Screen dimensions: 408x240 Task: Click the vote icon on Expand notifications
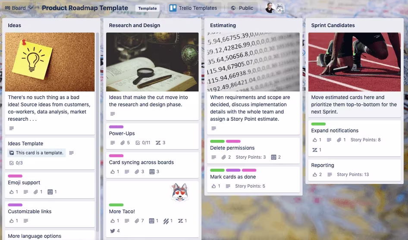314,140
